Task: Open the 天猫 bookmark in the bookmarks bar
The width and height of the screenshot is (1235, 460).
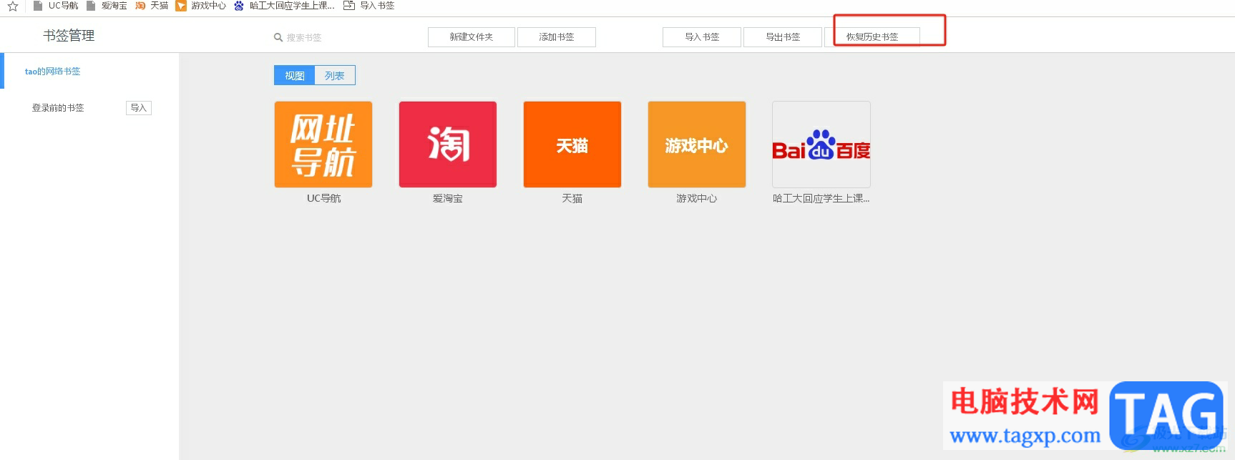Action: (152, 6)
